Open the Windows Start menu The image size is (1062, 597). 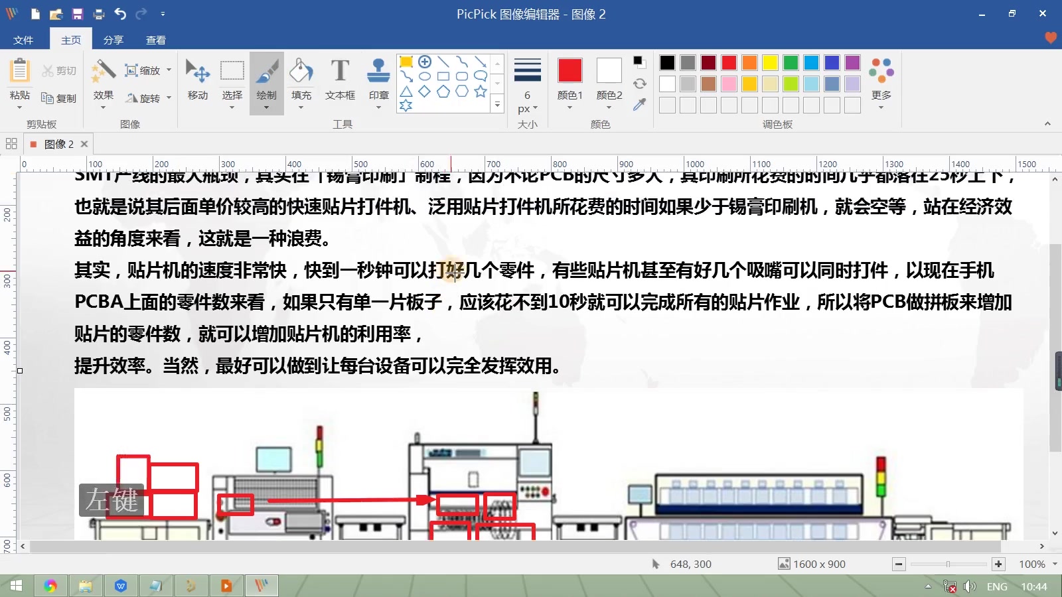click(16, 586)
